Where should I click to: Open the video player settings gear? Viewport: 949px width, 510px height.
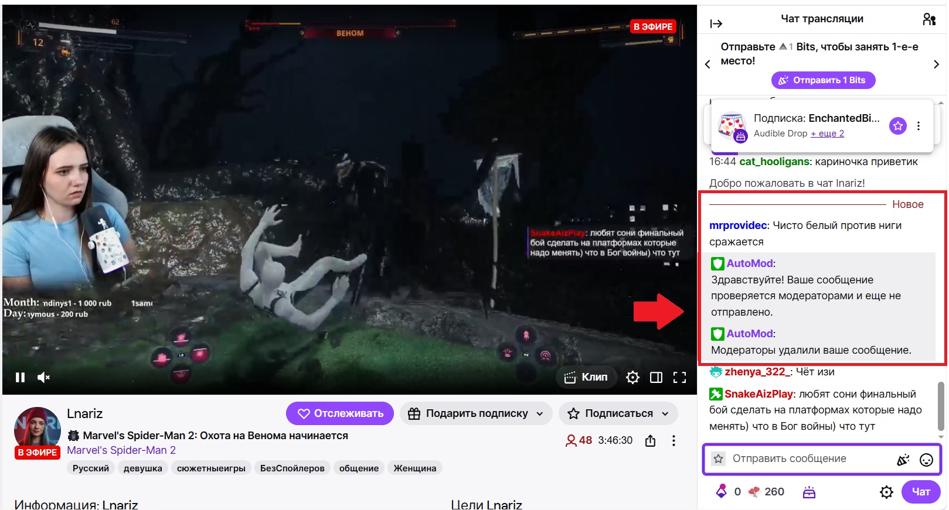632,378
